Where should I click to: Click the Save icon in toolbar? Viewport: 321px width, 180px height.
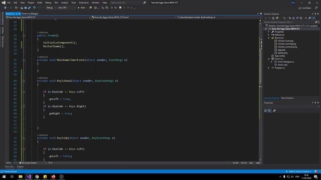26,8
